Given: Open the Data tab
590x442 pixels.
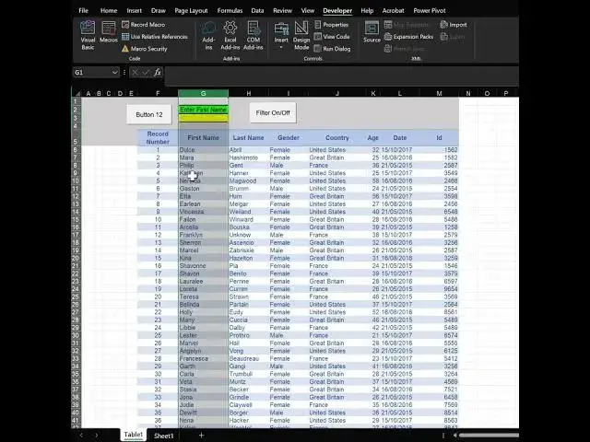Looking at the screenshot, I should [x=257, y=10].
